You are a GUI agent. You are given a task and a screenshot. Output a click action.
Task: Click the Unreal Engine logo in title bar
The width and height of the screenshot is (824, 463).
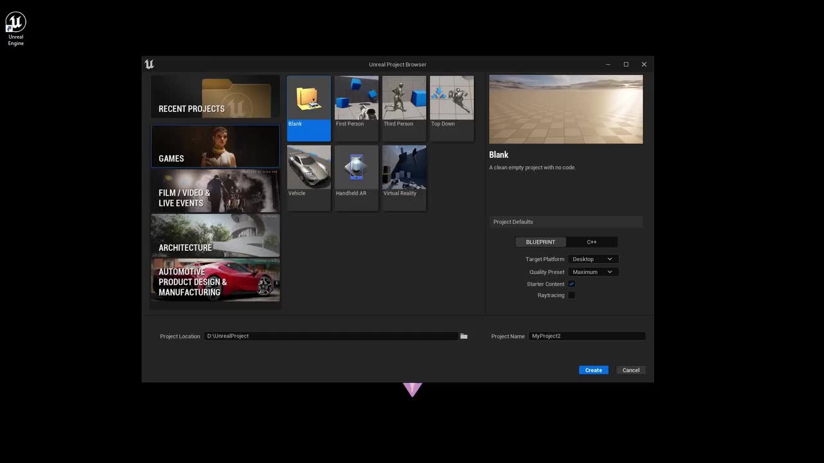(x=149, y=64)
